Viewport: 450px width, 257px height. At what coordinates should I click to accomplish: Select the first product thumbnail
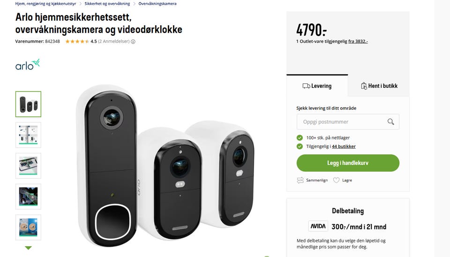click(x=28, y=104)
